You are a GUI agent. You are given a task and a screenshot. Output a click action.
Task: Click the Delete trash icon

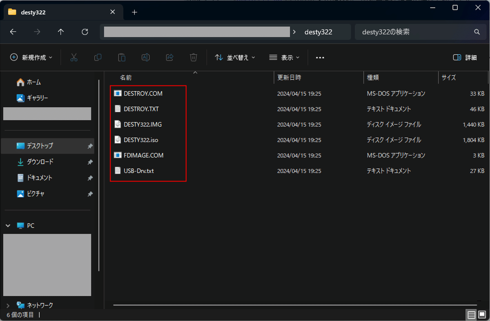(x=194, y=58)
